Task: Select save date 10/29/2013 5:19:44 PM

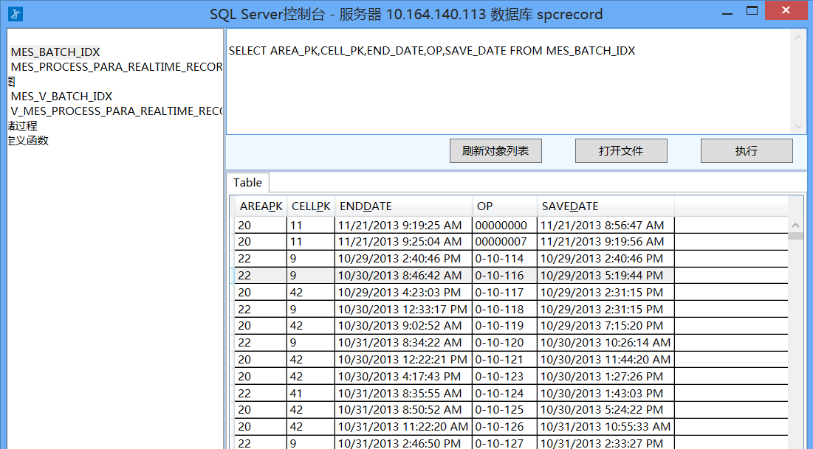Action: pyautogui.click(x=606, y=276)
